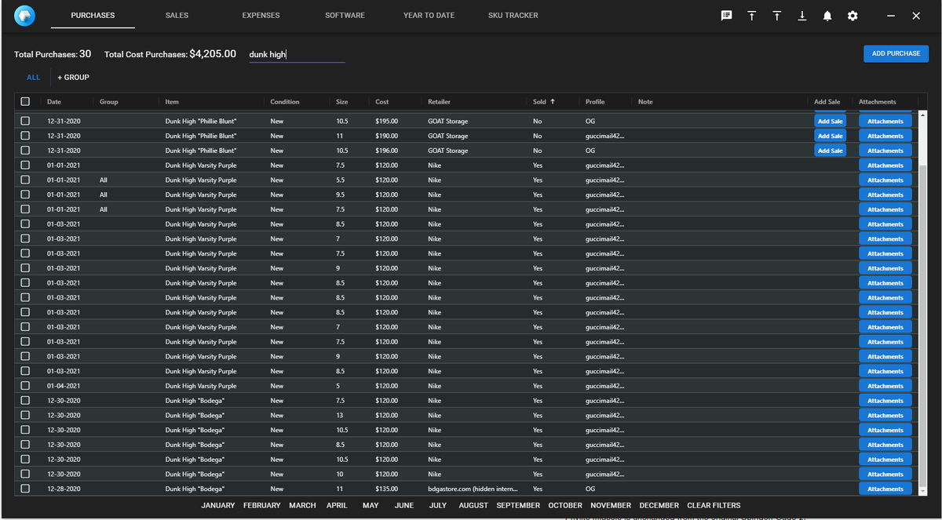Sort by the Date column header

54,101
